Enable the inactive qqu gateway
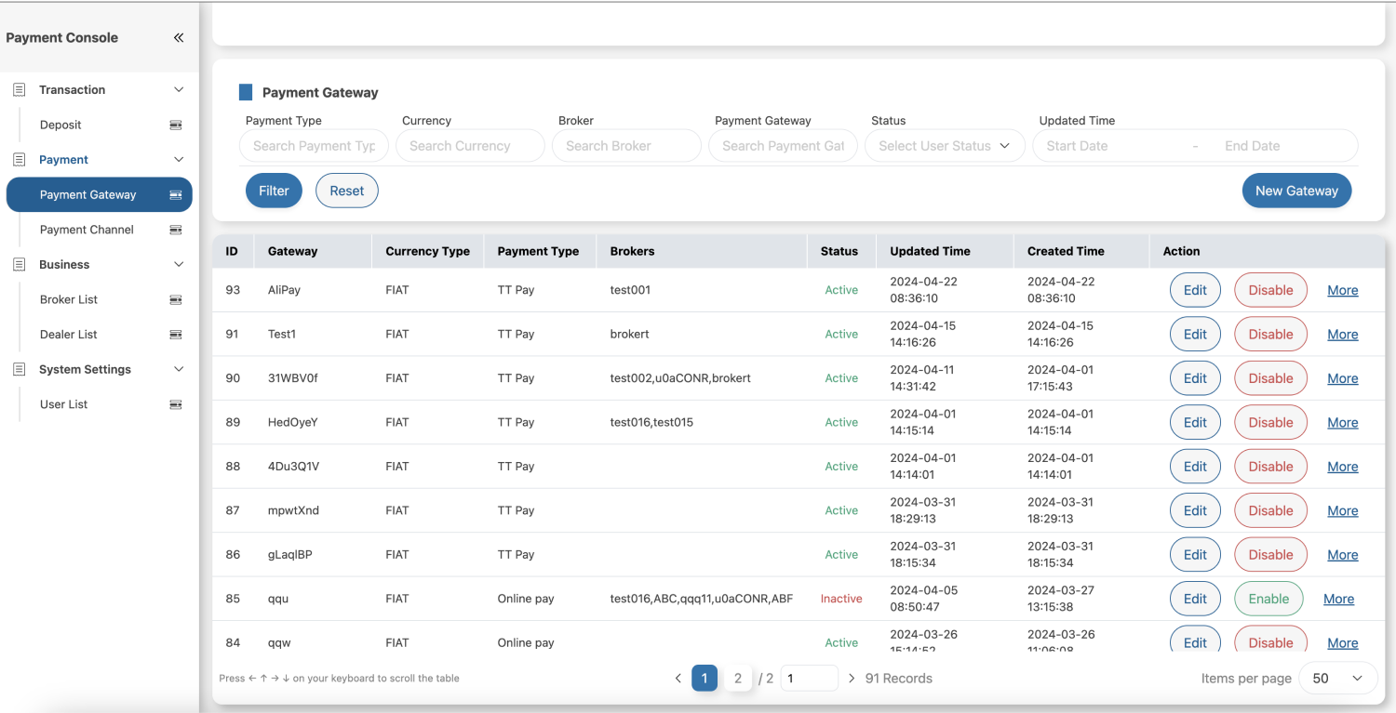Screen dimensions: 1396x713 [1268, 599]
